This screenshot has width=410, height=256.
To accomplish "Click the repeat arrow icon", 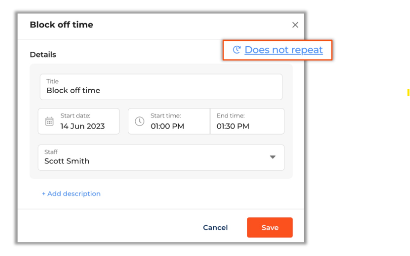I will (x=236, y=49).
